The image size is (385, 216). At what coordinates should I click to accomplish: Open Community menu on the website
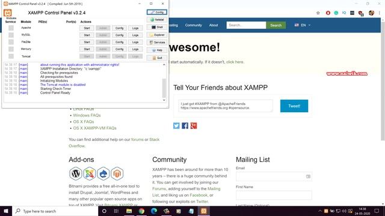pyautogui.click(x=194, y=25)
